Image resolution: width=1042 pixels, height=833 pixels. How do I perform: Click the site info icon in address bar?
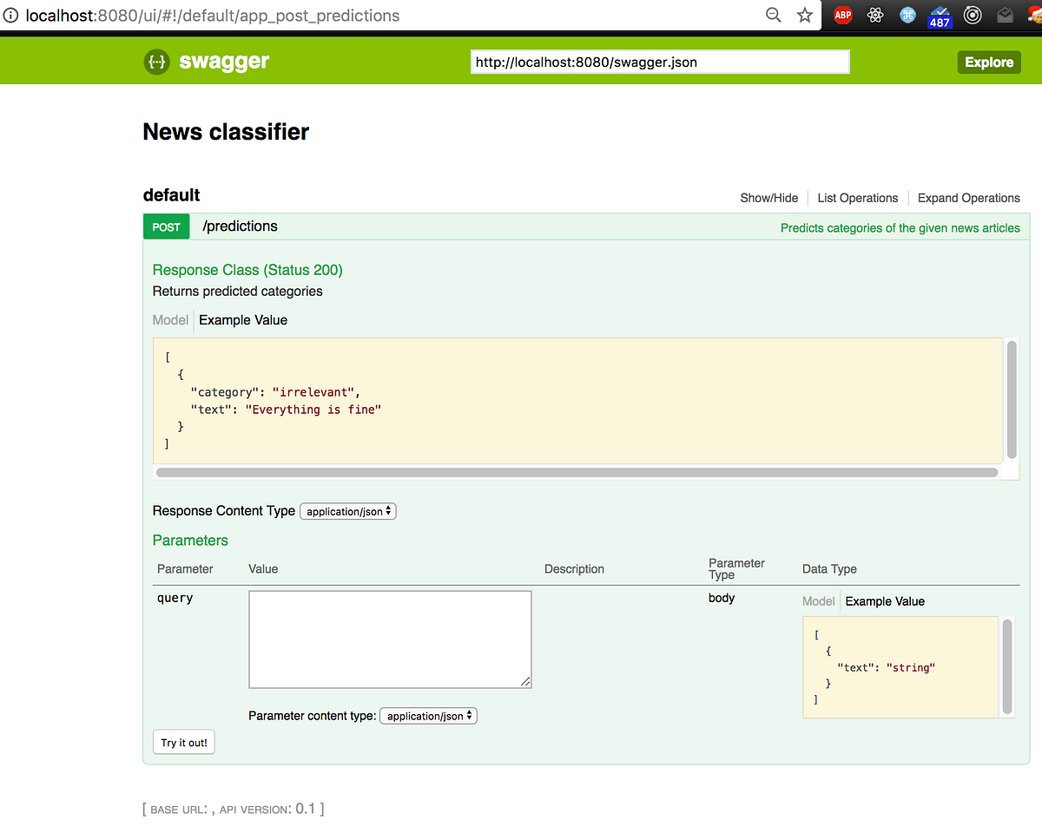point(11,16)
